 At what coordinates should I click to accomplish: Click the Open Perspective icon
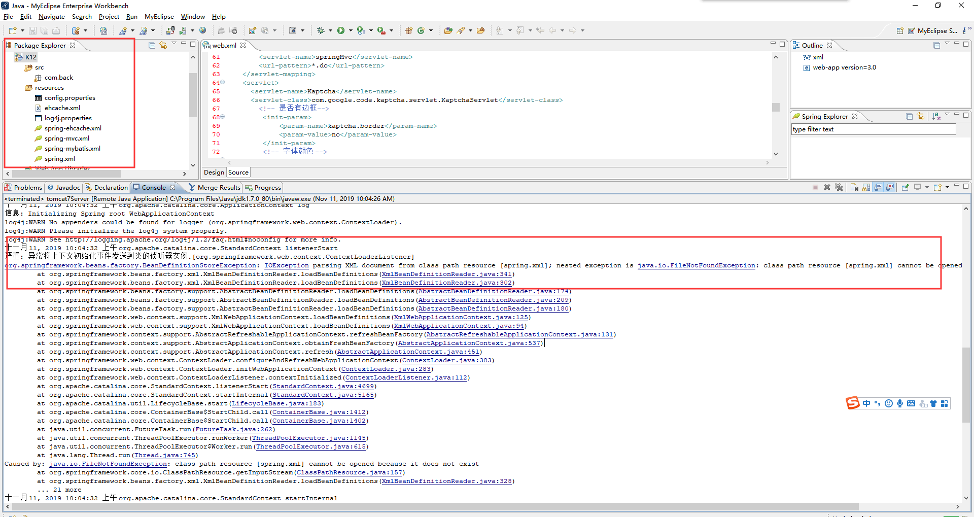(x=900, y=31)
